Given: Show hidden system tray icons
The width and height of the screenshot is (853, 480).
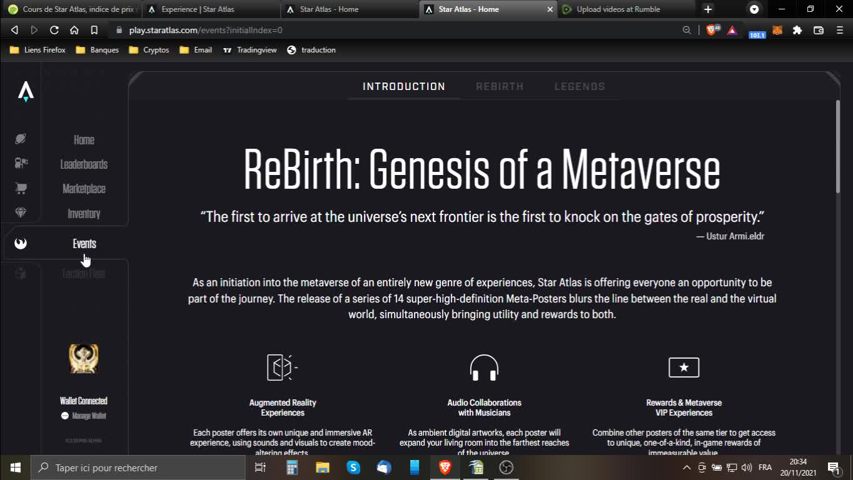Looking at the screenshot, I should tap(687, 467).
